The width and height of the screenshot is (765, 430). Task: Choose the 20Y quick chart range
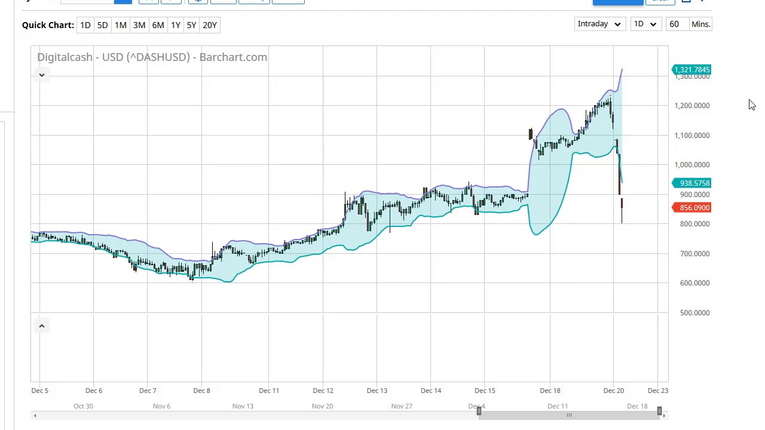(x=210, y=25)
